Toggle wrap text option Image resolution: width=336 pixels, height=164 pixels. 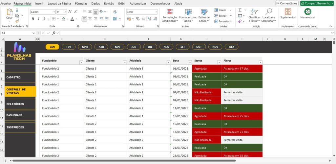[x=115, y=12]
